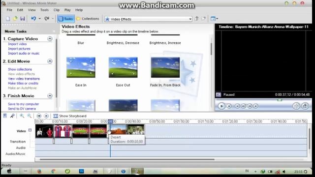Viewport: 315px width, 177px height.
Task: Click the Import video link
Action: (x=17, y=44)
